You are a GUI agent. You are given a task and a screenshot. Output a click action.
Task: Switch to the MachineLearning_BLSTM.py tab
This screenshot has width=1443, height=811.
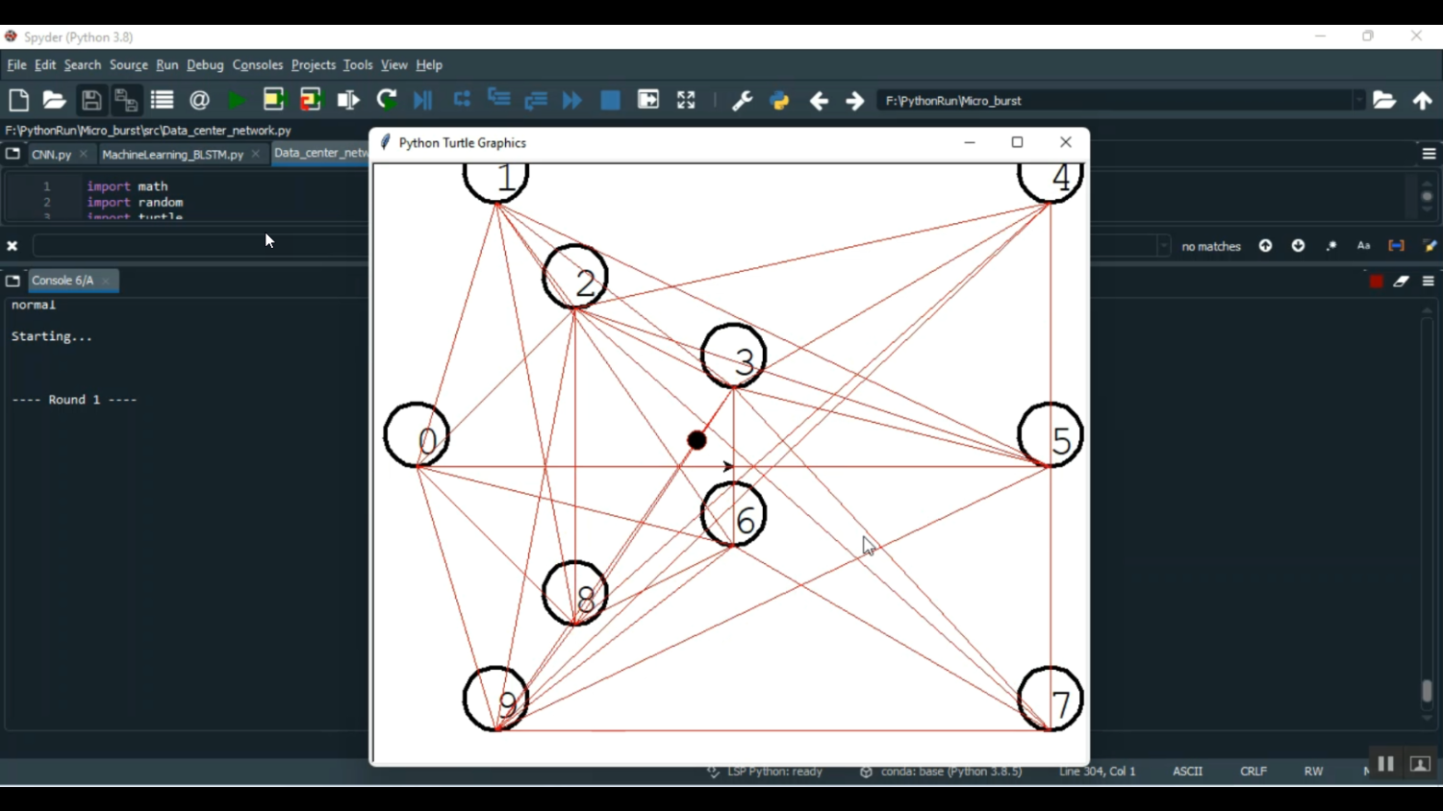(172, 154)
